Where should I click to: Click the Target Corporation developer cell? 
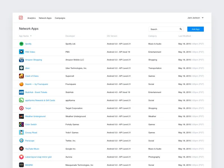point(74,108)
